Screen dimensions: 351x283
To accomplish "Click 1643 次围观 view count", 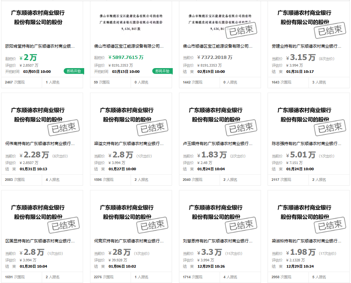I will tap(281, 82).
